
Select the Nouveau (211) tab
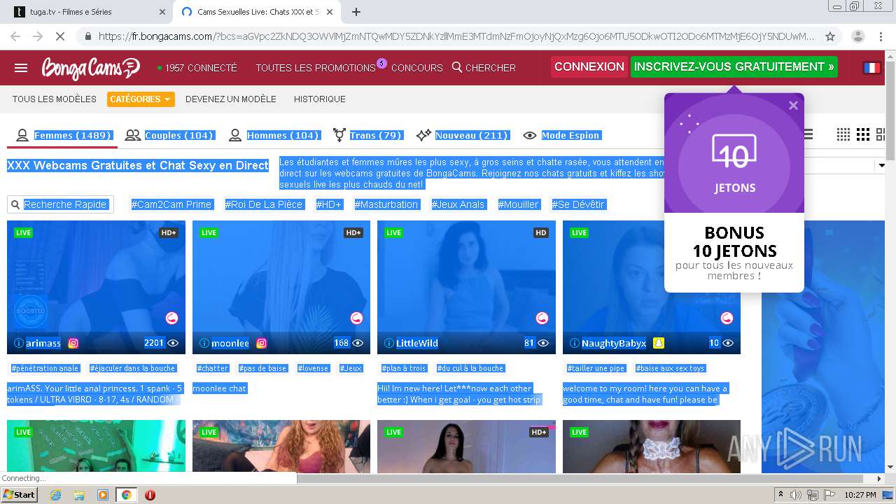pos(462,135)
